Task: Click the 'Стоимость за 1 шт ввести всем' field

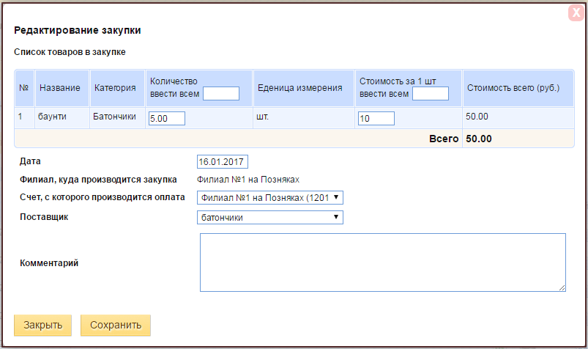Action: pyautogui.click(x=431, y=94)
